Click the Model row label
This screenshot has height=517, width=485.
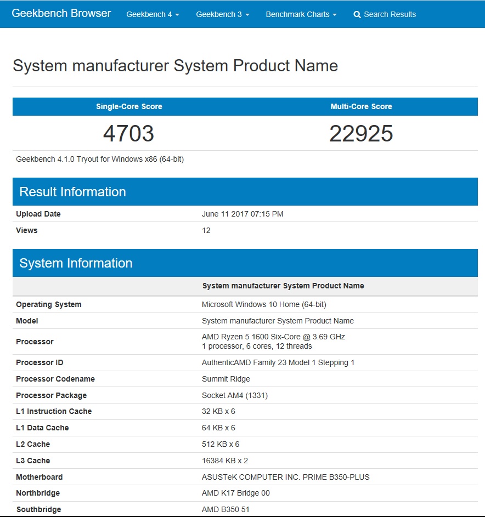pyautogui.click(x=27, y=321)
